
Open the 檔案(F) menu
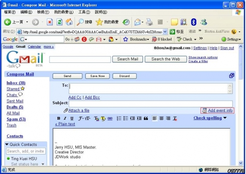coord(10,12)
